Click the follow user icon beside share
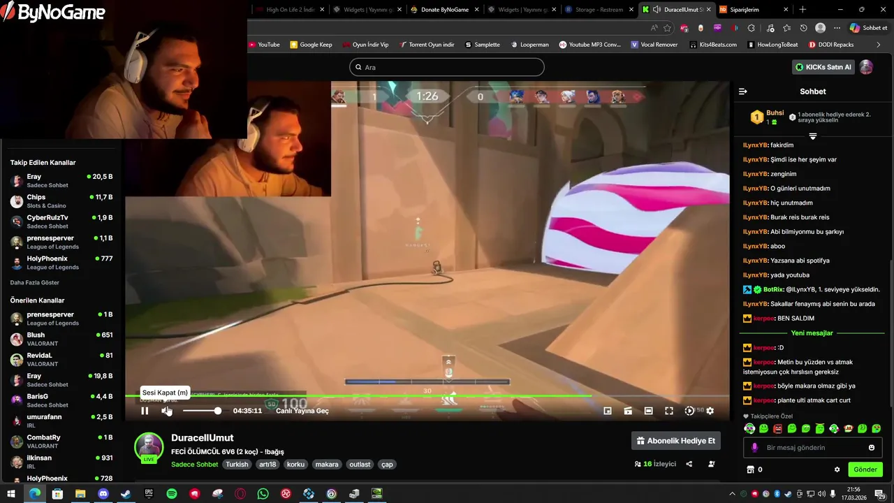894x503 pixels. click(712, 464)
